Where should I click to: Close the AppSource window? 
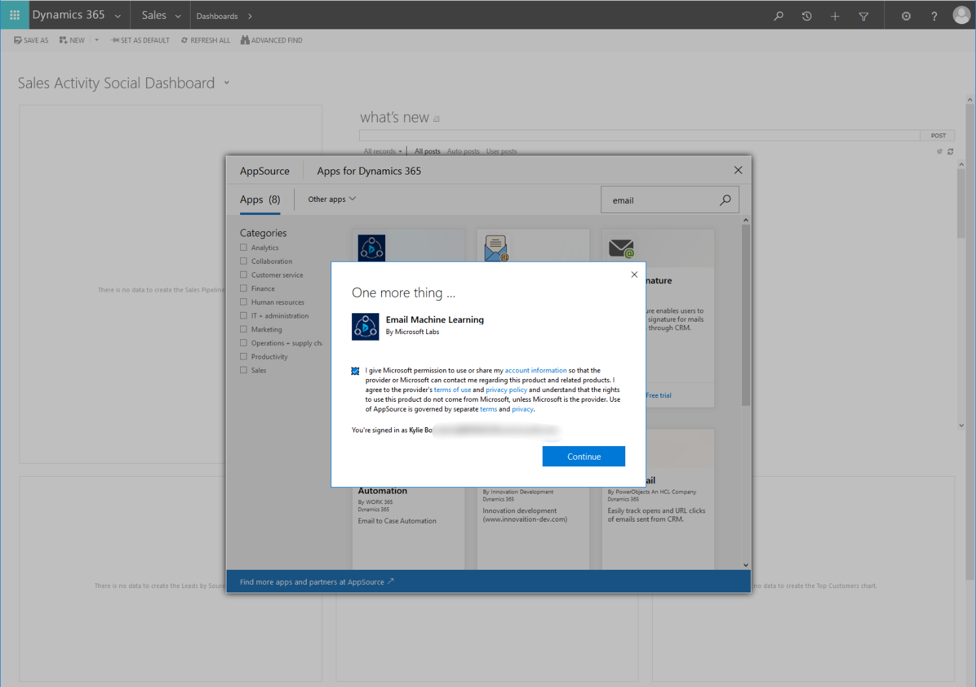tap(738, 170)
